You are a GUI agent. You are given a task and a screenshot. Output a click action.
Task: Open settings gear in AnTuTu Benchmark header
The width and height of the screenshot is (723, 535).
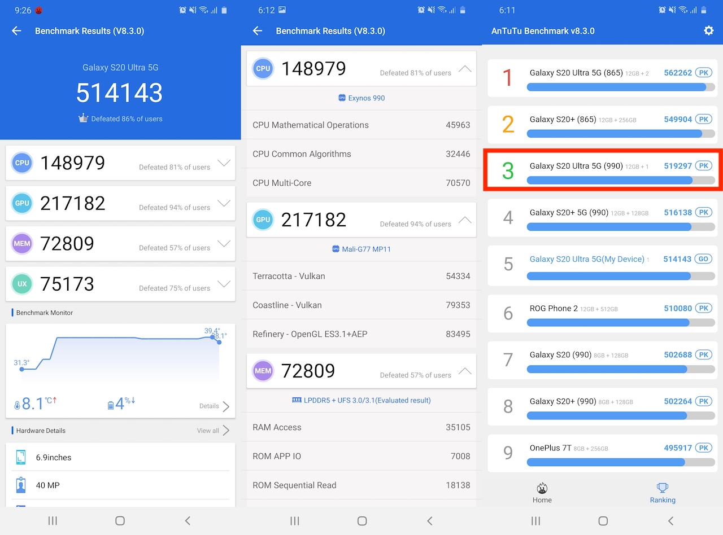click(708, 31)
